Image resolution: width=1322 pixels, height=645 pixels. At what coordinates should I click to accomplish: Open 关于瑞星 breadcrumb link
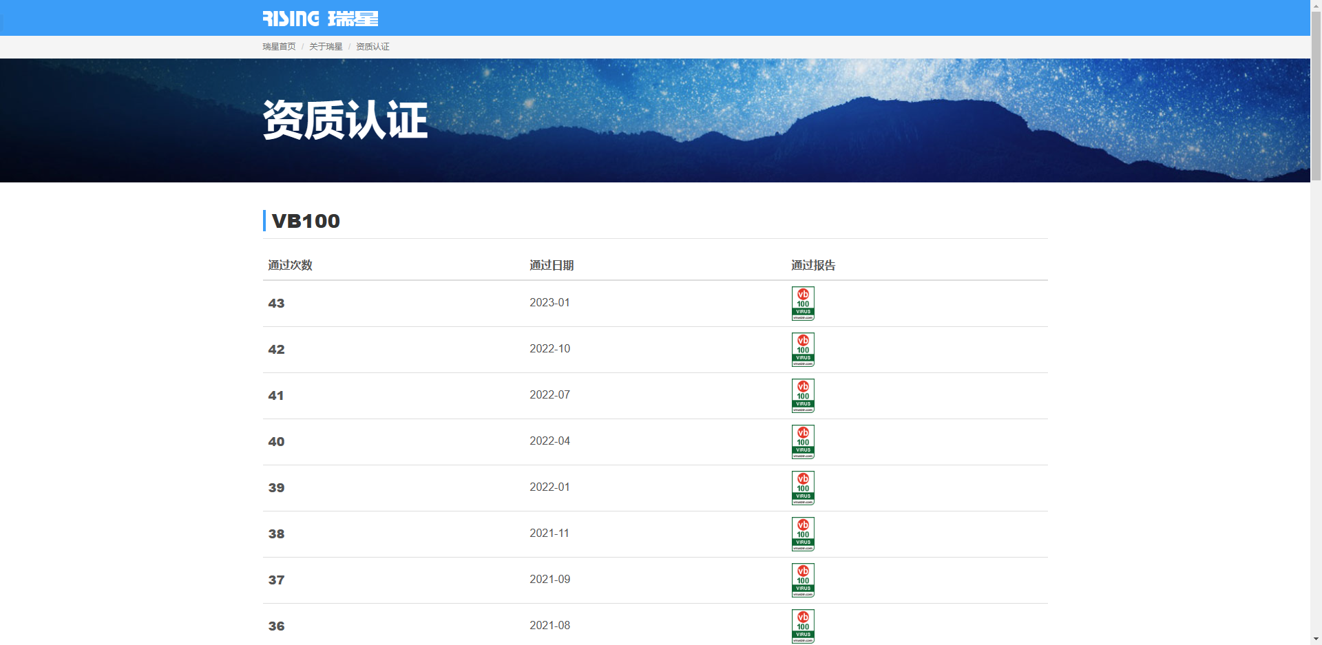[x=326, y=47]
